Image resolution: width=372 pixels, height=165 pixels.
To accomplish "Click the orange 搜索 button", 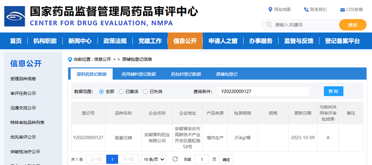I will tap(353, 25).
